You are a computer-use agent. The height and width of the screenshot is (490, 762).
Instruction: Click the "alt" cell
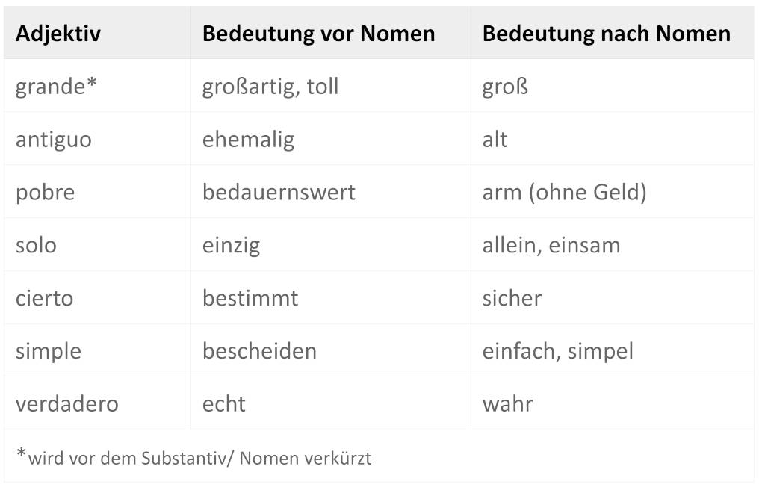(x=495, y=140)
